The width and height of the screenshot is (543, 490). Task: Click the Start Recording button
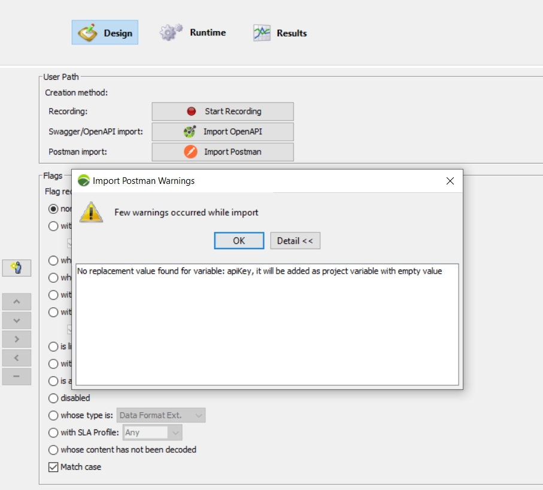pos(223,111)
